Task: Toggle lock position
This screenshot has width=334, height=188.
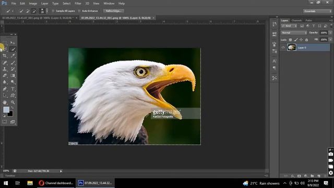Action: pyautogui.click(x=301, y=40)
